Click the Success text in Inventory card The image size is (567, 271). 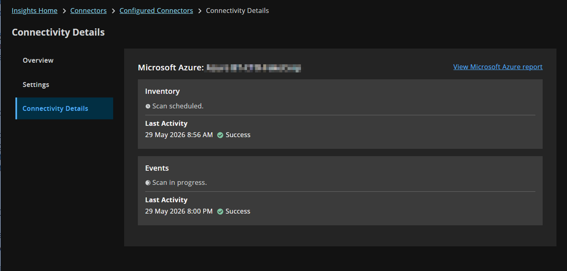tap(238, 135)
